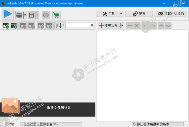
Task: Redo the task change with the right curved arrow
Action: (x=152, y=25)
